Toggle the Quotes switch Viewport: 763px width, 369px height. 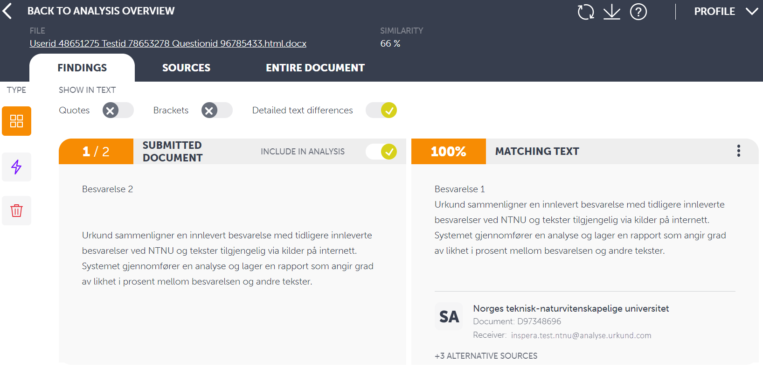click(x=118, y=111)
